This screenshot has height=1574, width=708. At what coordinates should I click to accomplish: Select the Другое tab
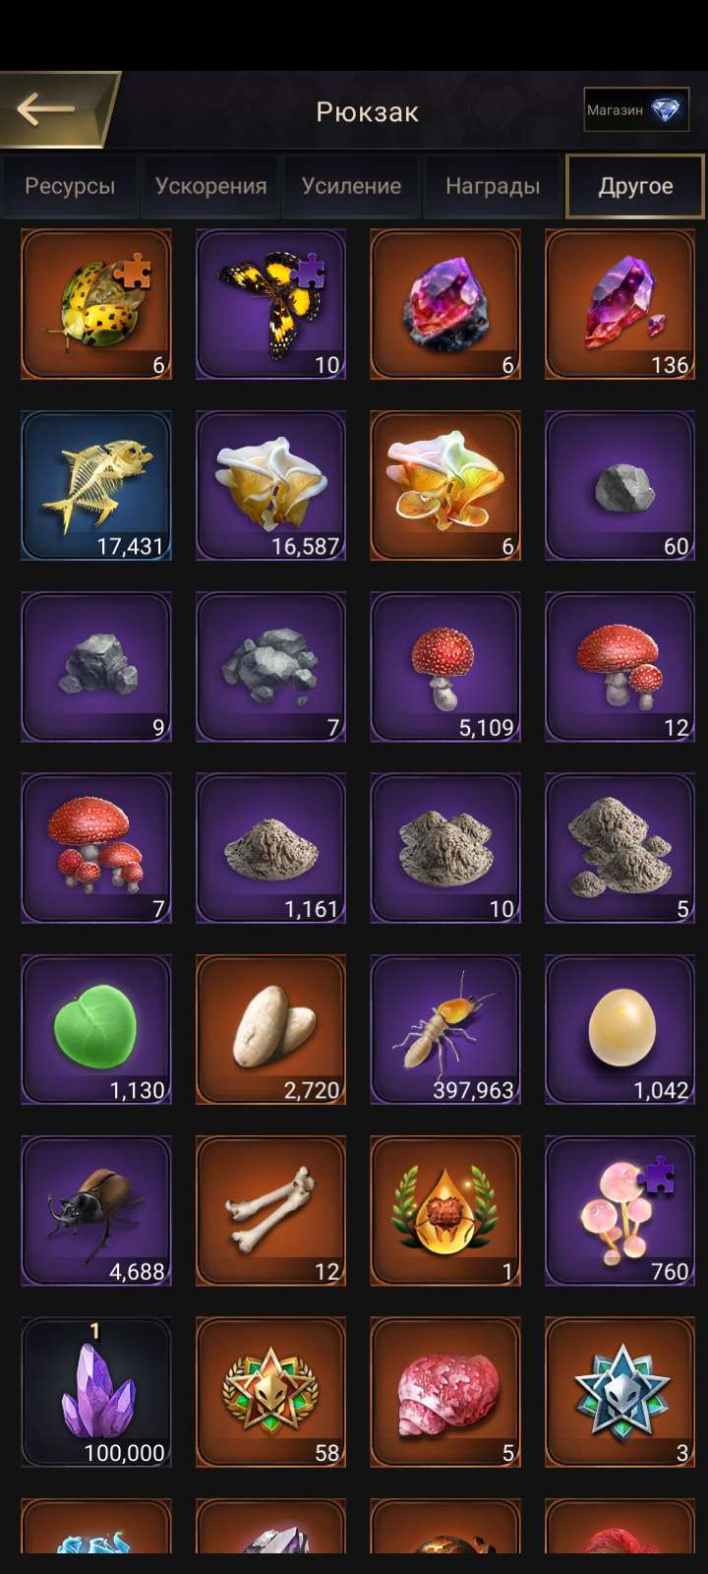635,186
